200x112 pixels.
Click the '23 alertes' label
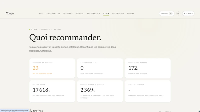point(165,112)
